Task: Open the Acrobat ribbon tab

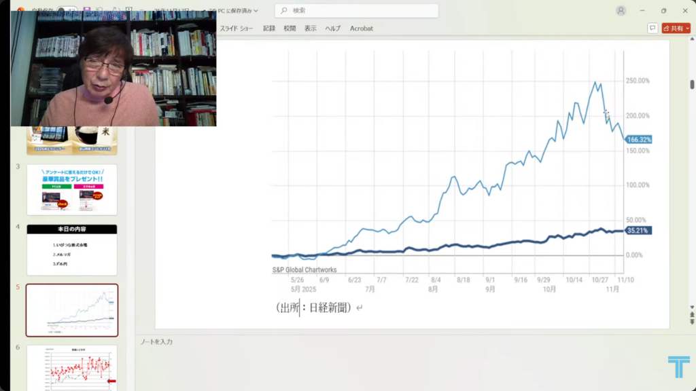Action: [361, 29]
